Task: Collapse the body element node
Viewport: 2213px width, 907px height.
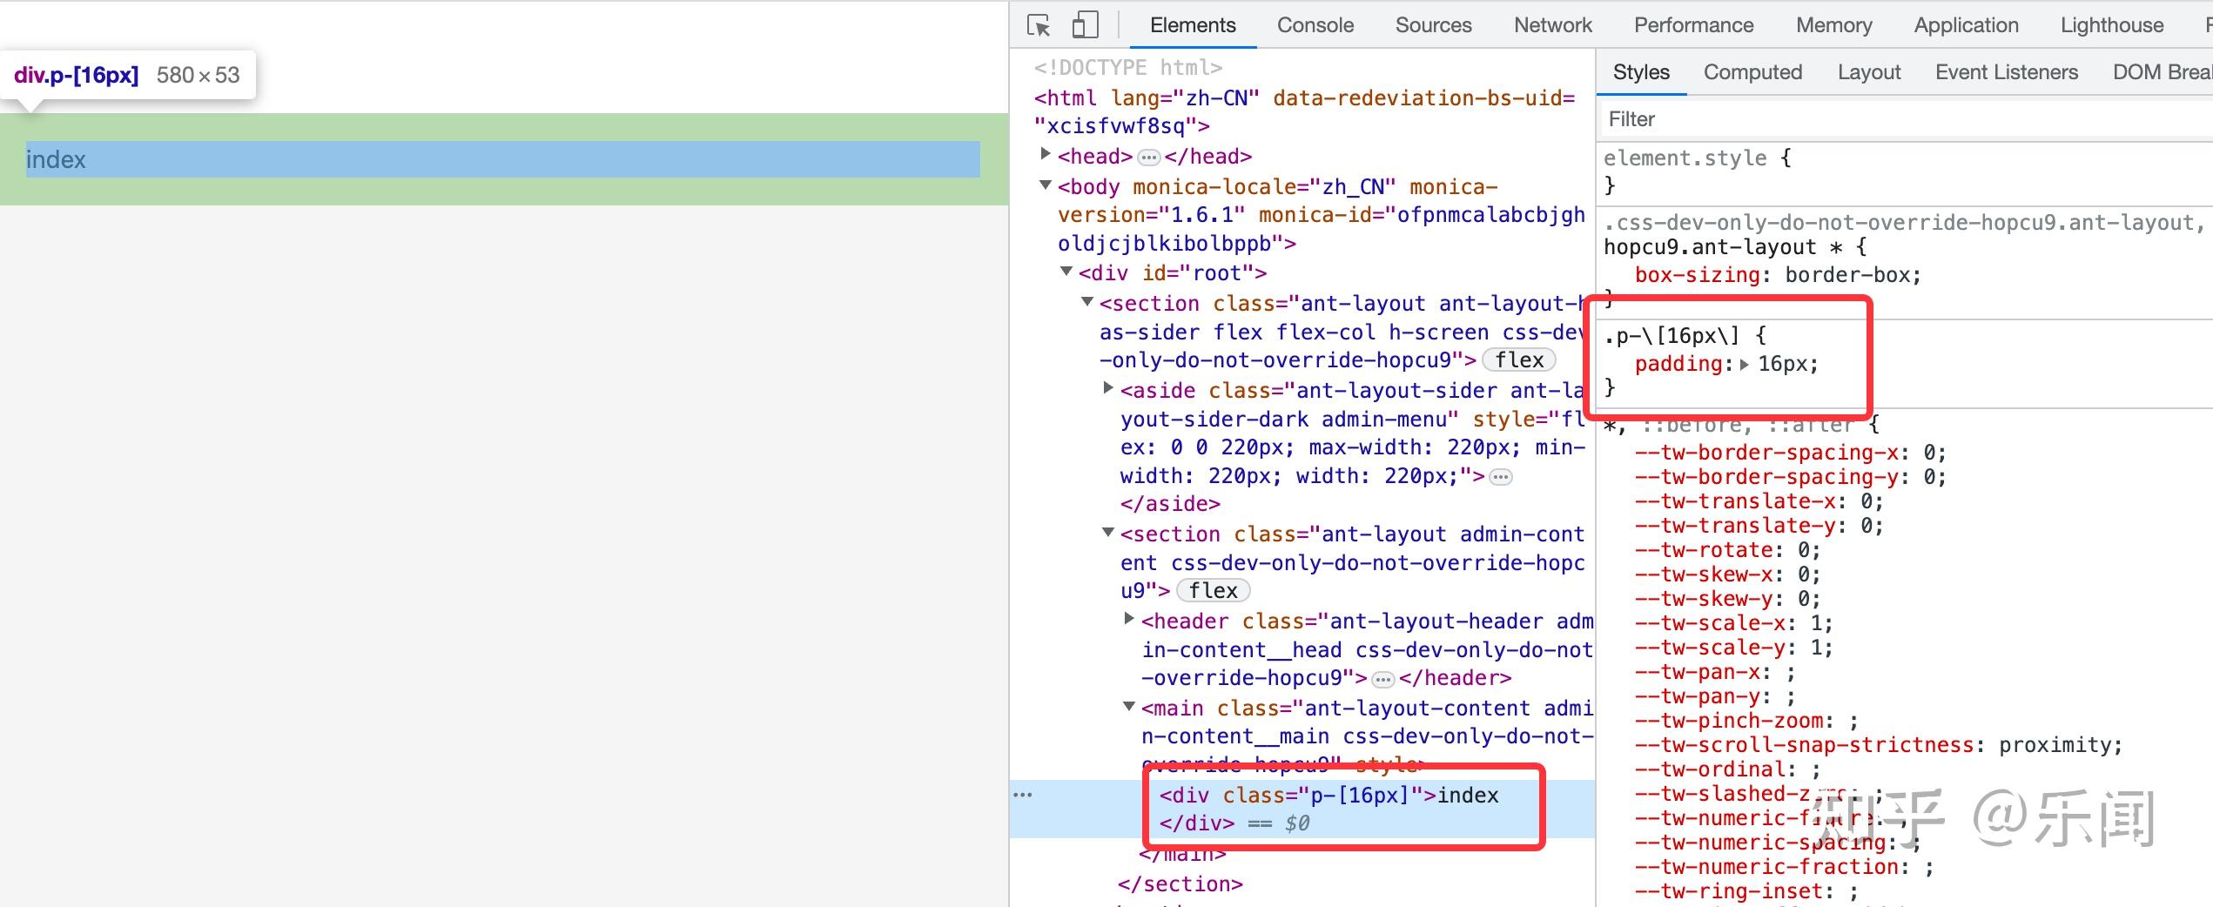Action: (x=1046, y=186)
